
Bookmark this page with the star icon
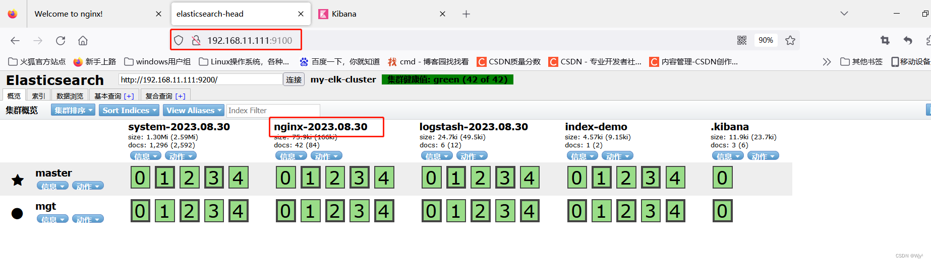click(790, 40)
